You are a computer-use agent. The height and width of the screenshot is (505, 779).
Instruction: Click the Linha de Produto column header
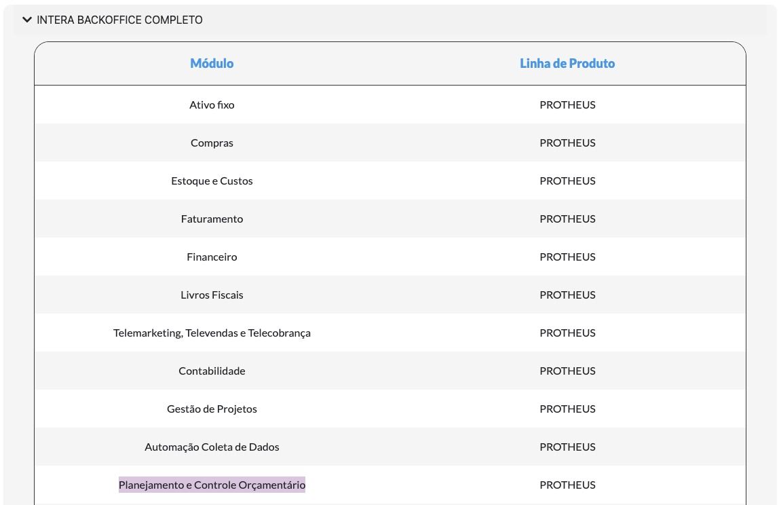(x=567, y=63)
